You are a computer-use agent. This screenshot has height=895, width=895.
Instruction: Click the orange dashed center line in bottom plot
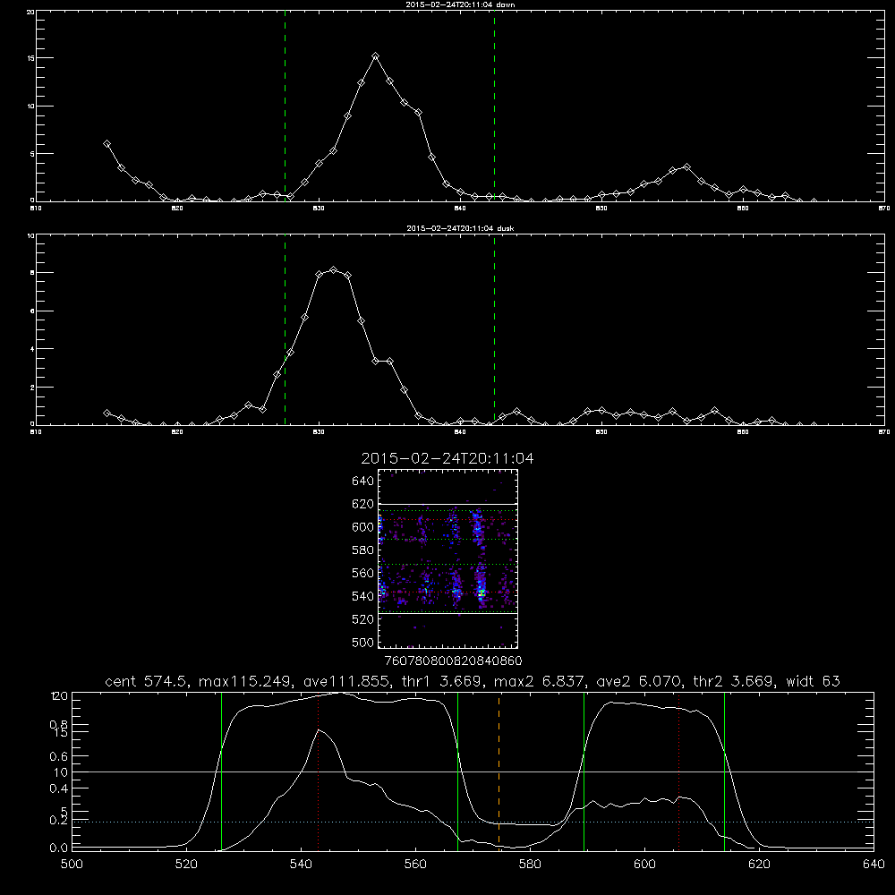(499, 771)
